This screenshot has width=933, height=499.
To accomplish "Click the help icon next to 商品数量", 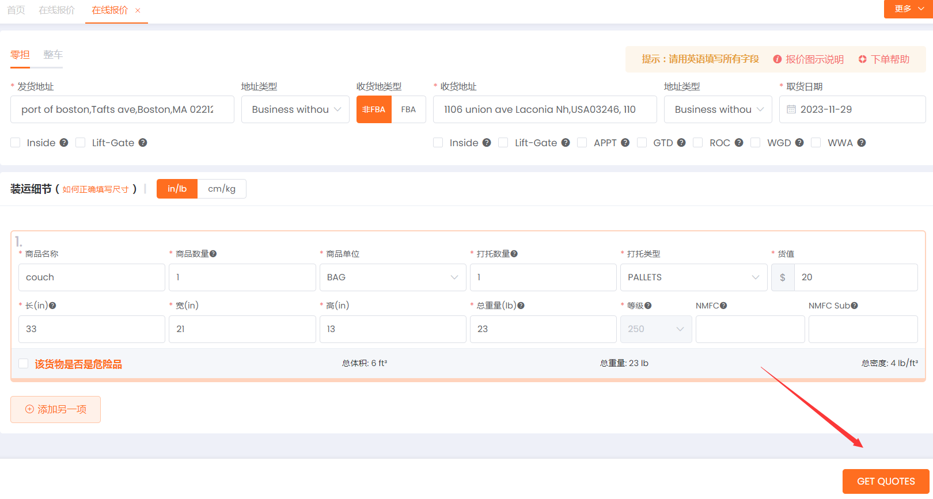I will pyautogui.click(x=213, y=254).
